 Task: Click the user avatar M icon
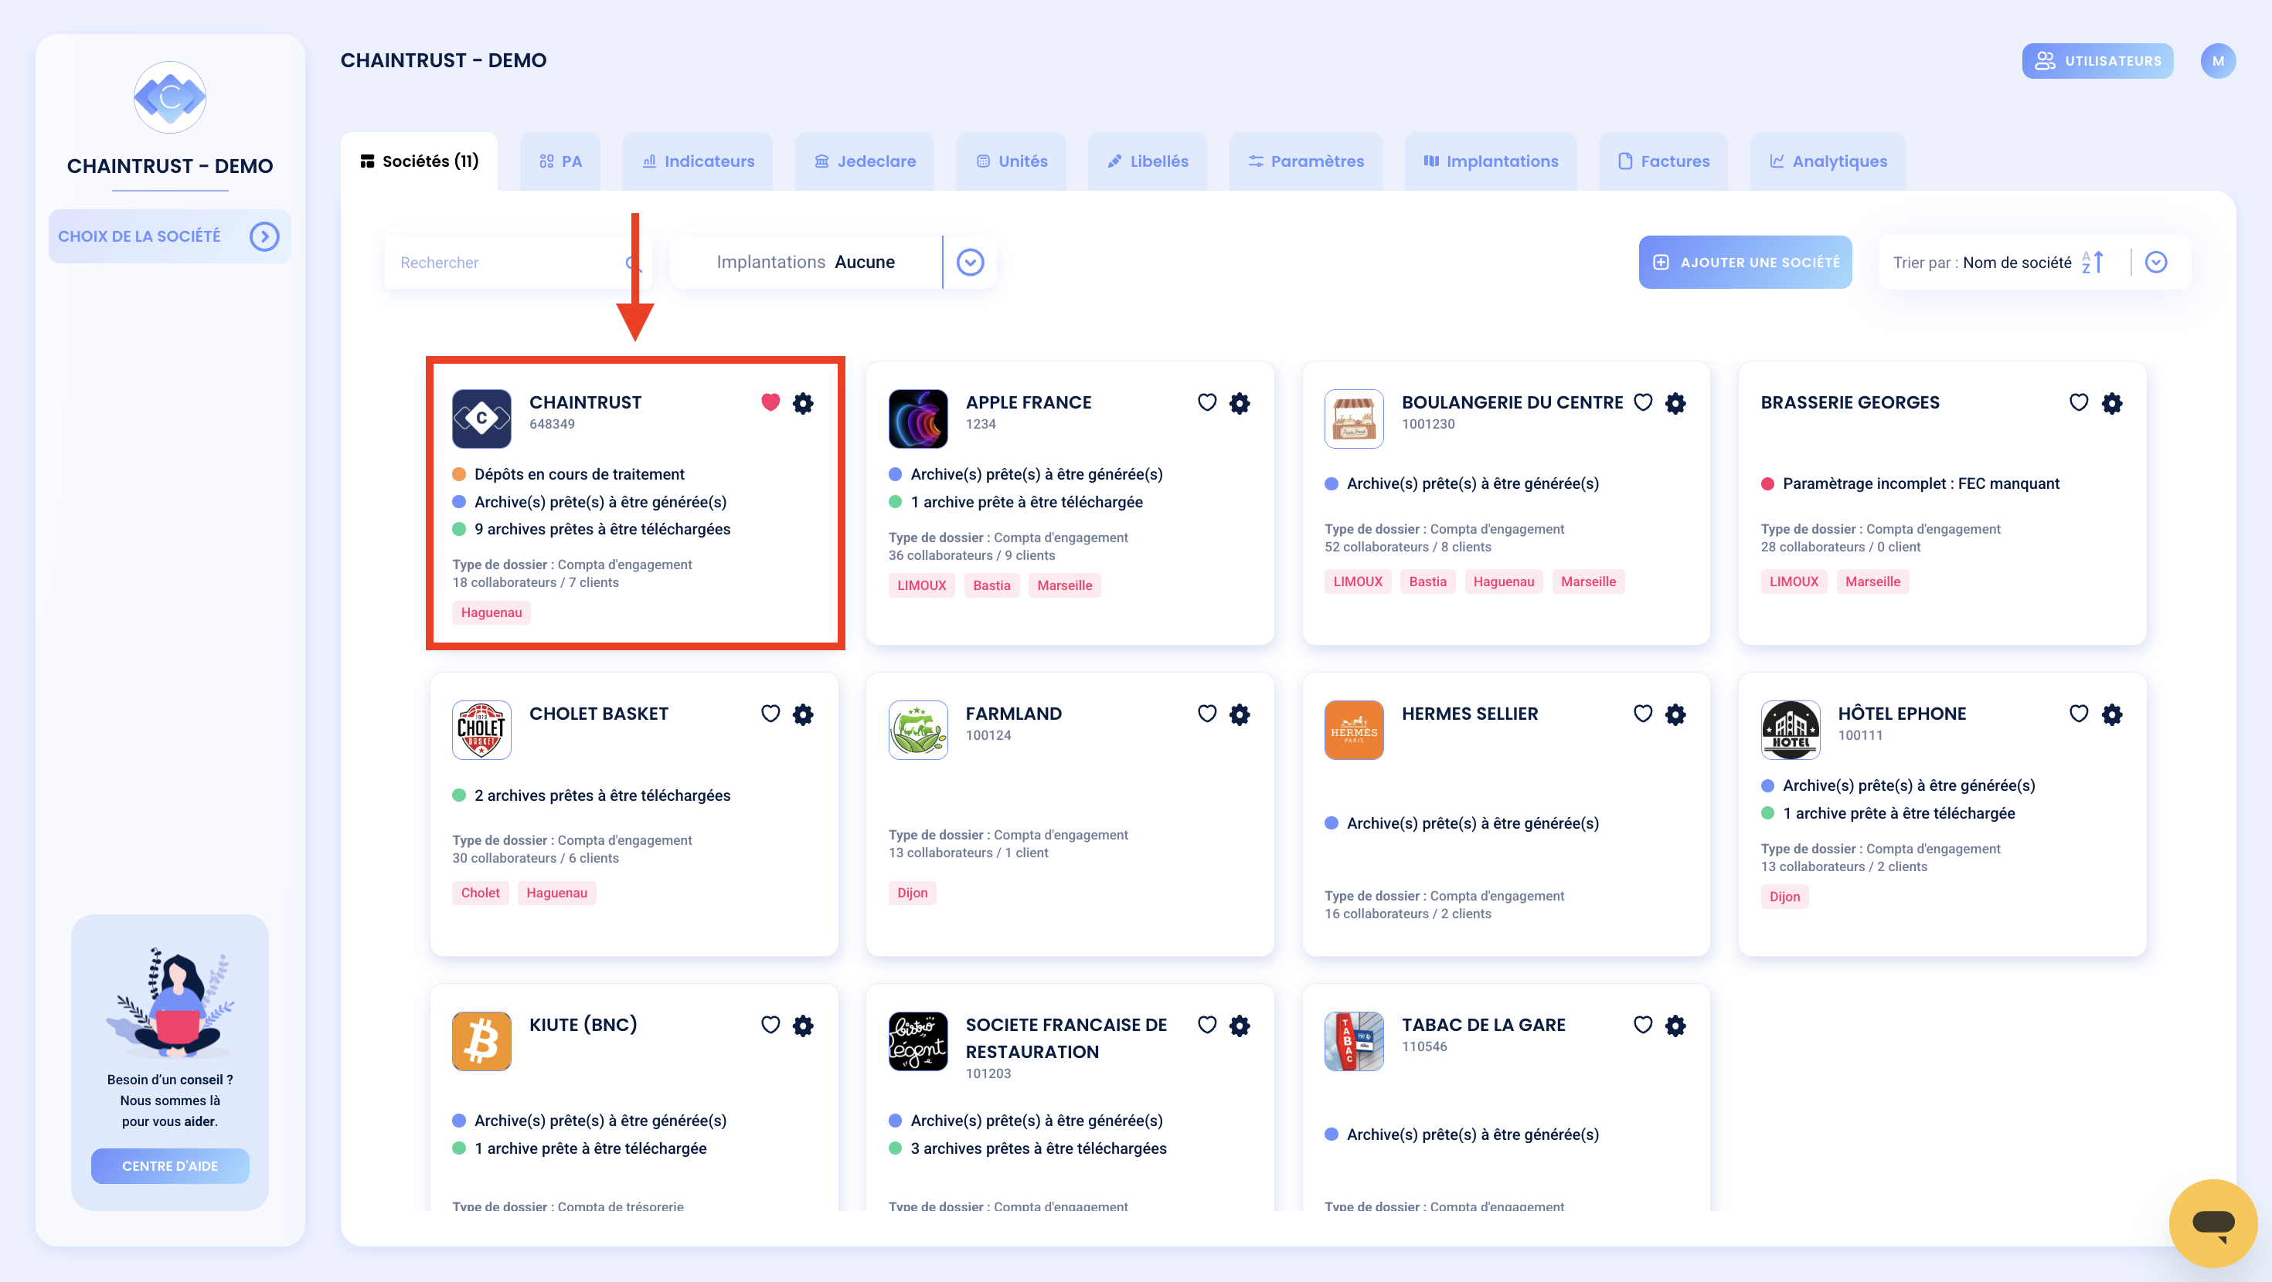(x=2217, y=61)
